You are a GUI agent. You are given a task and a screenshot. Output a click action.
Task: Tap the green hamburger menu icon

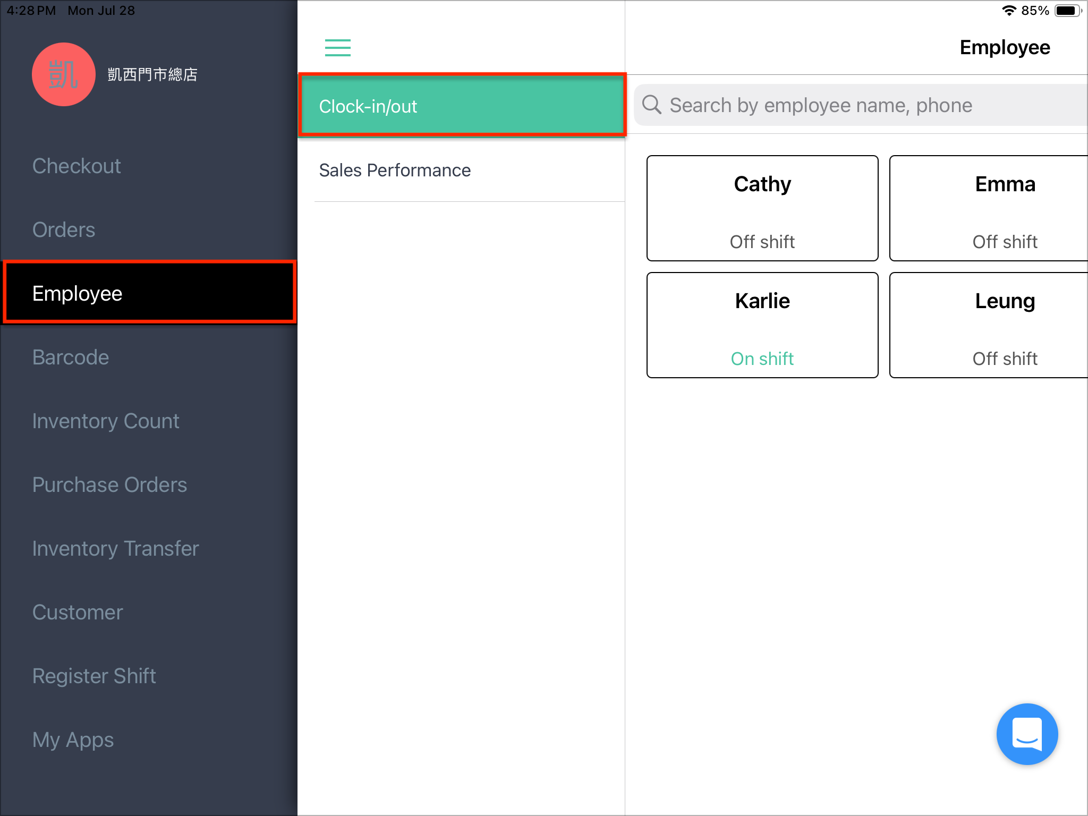click(x=338, y=48)
